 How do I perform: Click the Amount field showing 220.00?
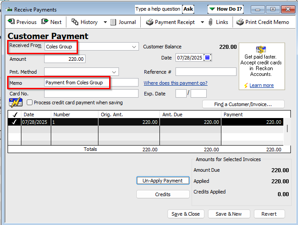click(x=65, y=59)
